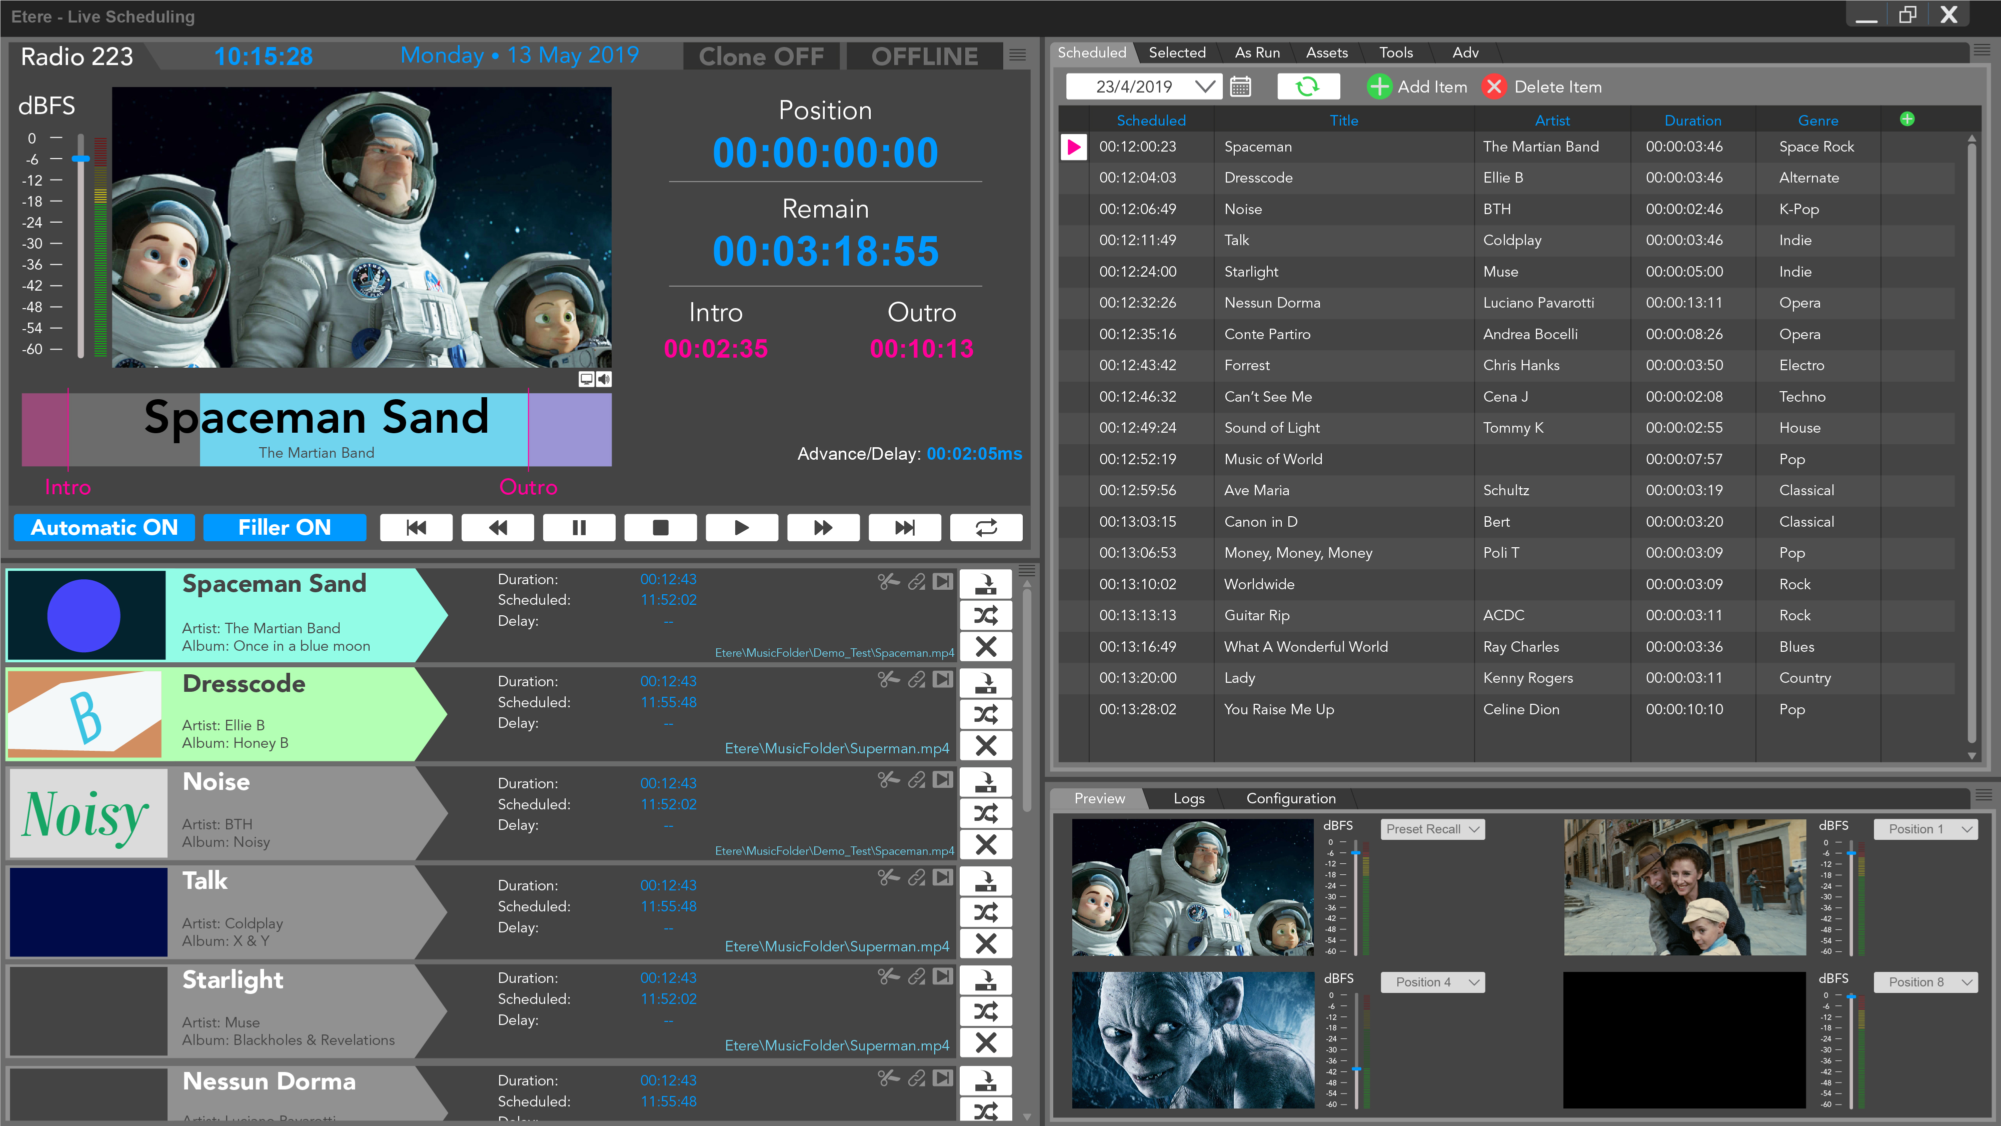The image size is (2001, 1126).
Task: Click scissors trim icon on Noise item
Action: coord(888,779)
